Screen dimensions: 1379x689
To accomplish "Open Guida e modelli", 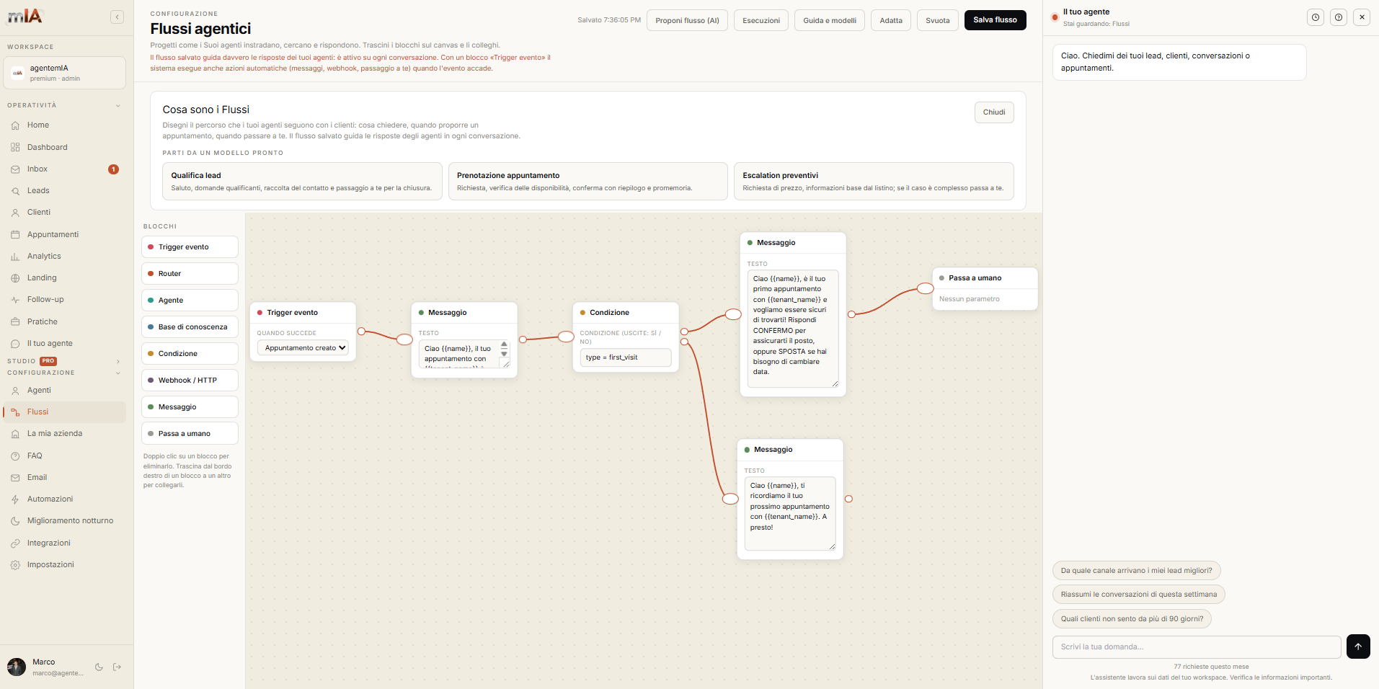I will (830, 20).
